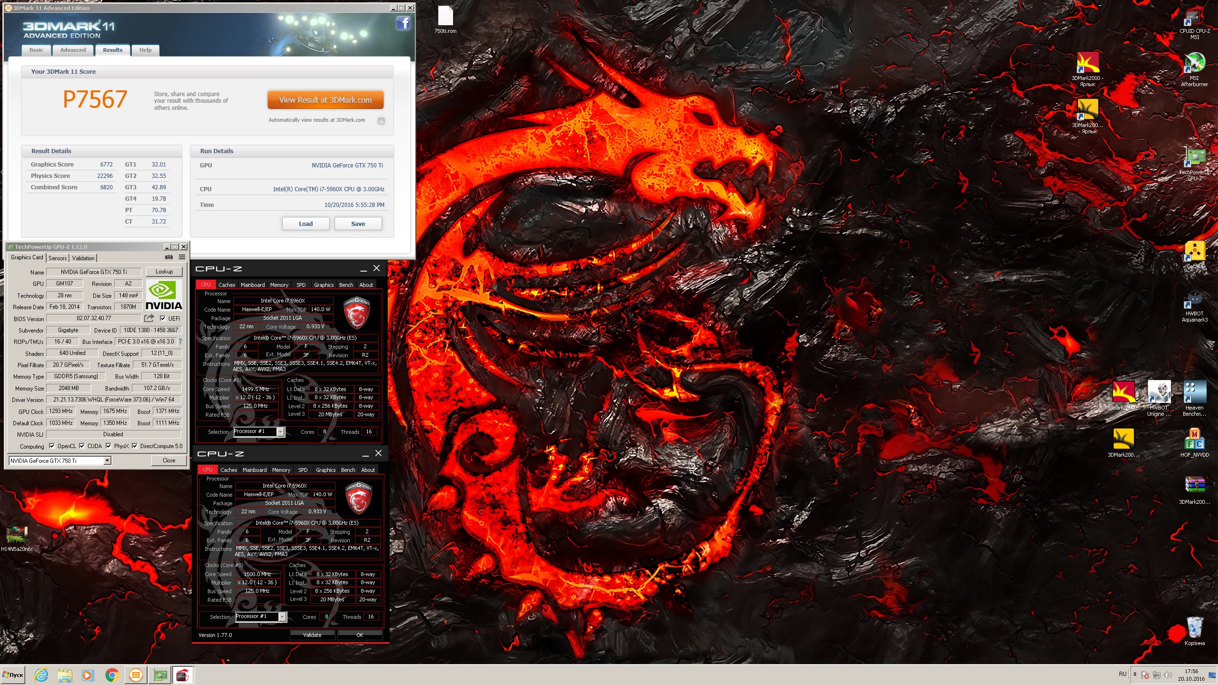Open the Sensors tab in GPU-Z

pyautogui.click(x=58, y=258)
